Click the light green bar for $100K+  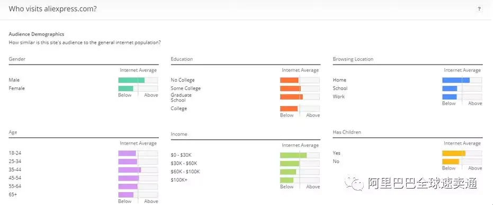(287, 180)
